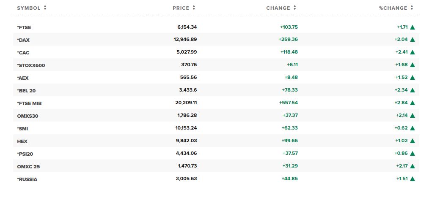Click the green up triangle in AEX row
The height and width of the screenshot is (200, 429).
(x=412, y=78)
